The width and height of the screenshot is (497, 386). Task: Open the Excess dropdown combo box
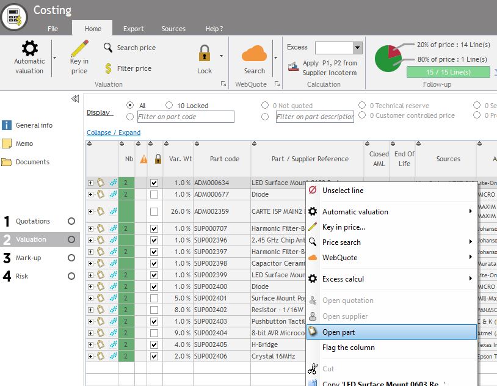357,48
